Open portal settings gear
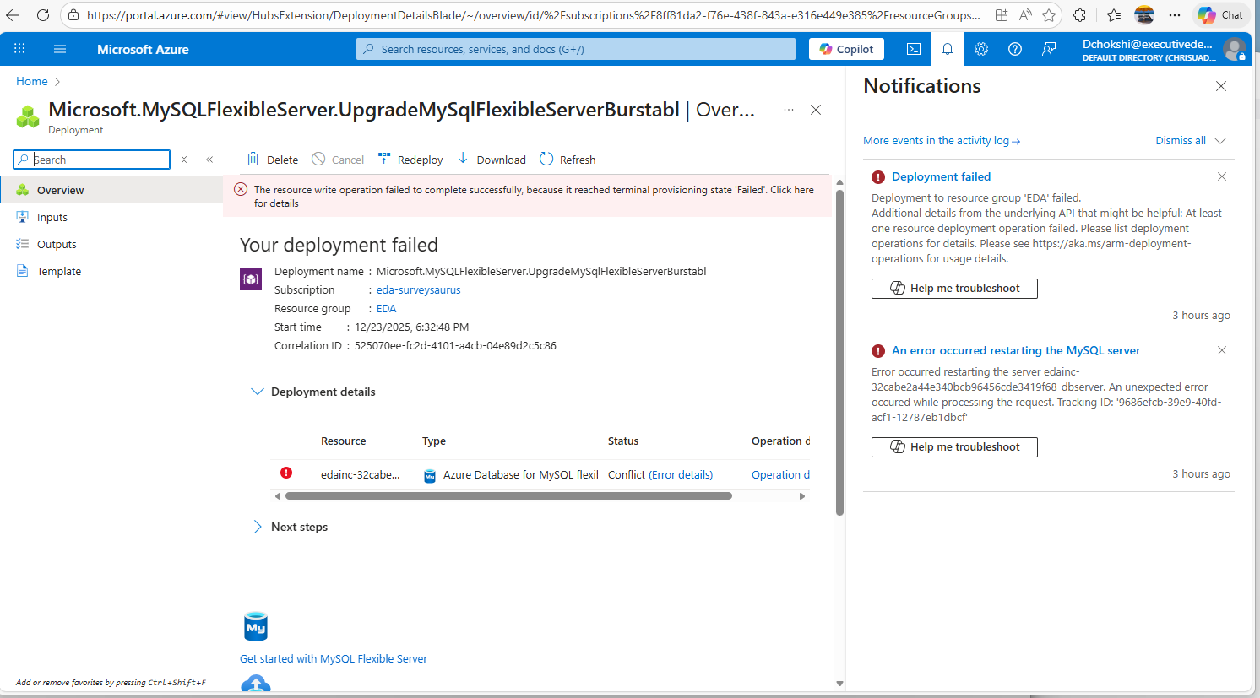Image resolution: width=1260 pixels, height=698 pixels. [981, 49]
